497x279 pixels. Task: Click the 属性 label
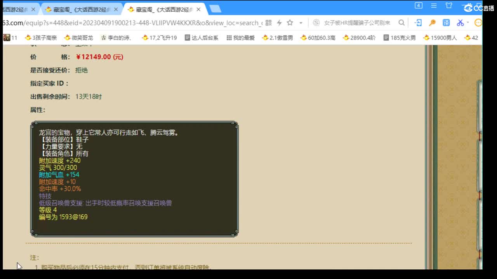point(38,110)
